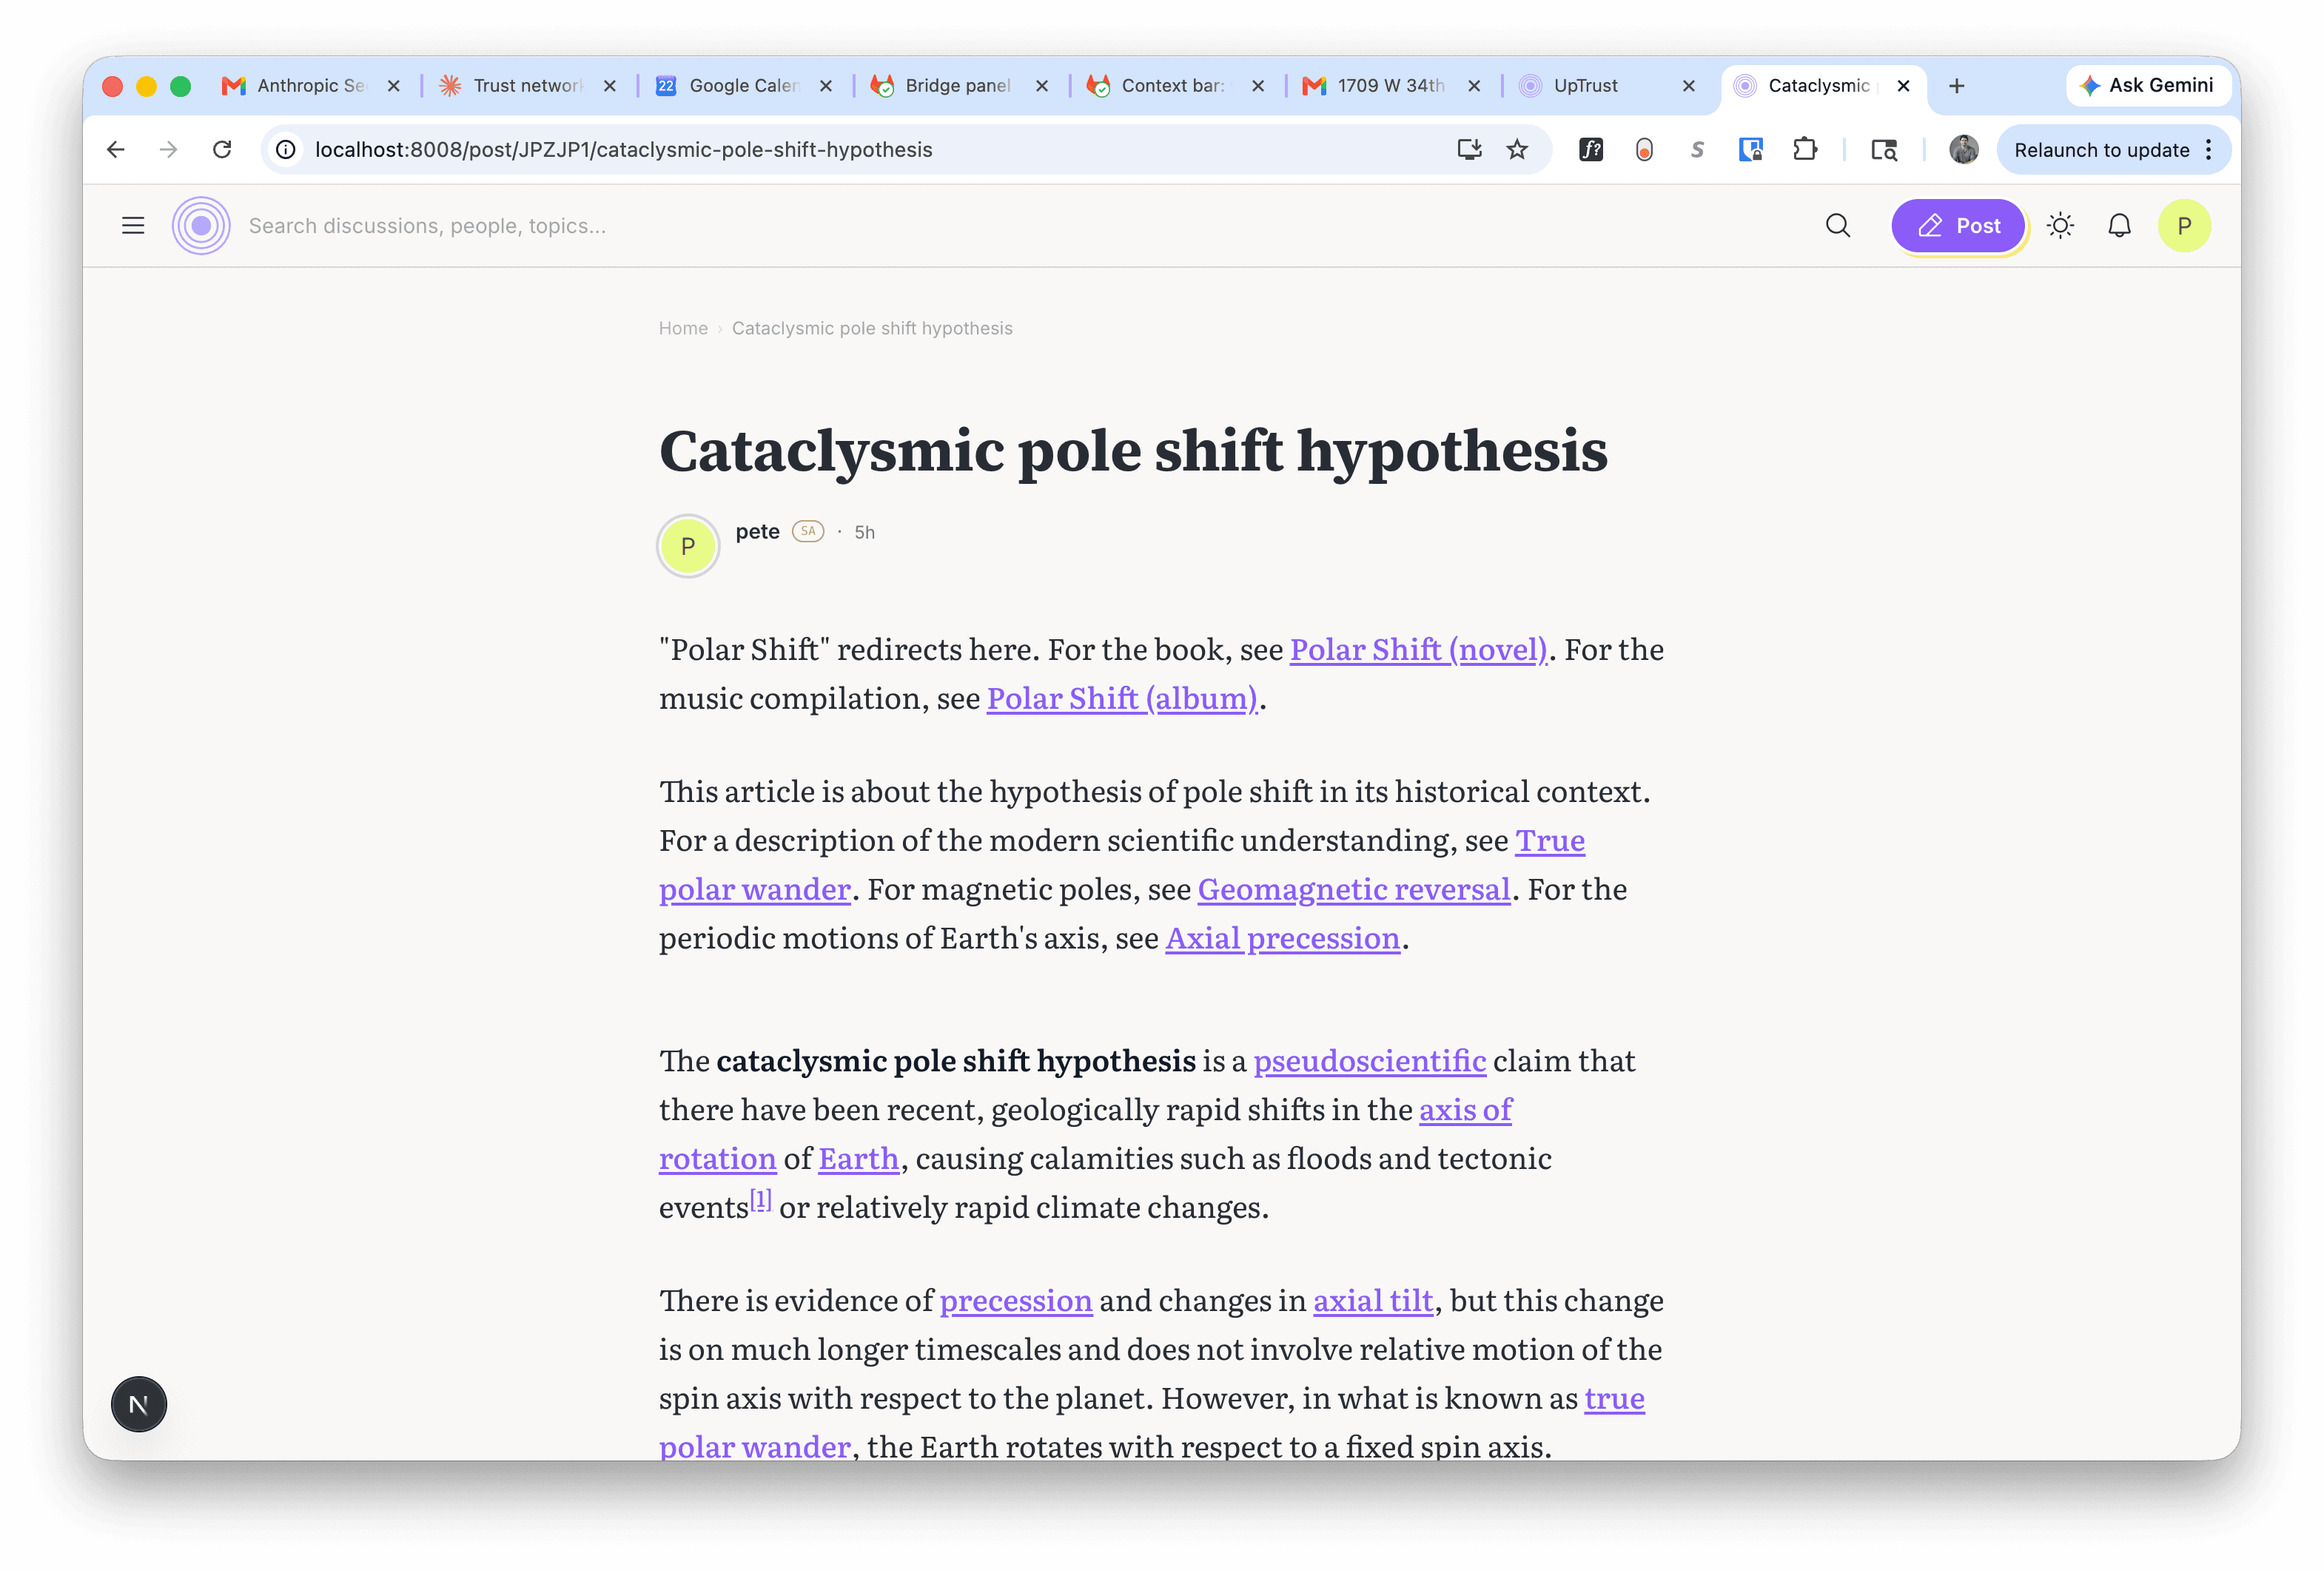2324x1570 pixels.
Task: Click the search magnifier icon in header
Action: (1838, 226)
